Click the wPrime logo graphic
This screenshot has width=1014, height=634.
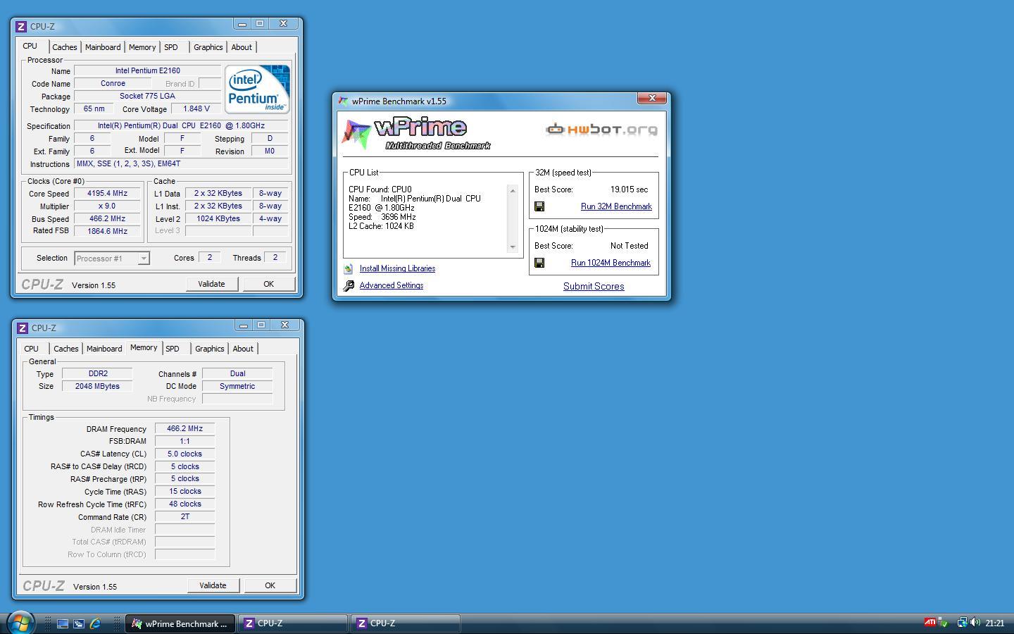(416, 134)
